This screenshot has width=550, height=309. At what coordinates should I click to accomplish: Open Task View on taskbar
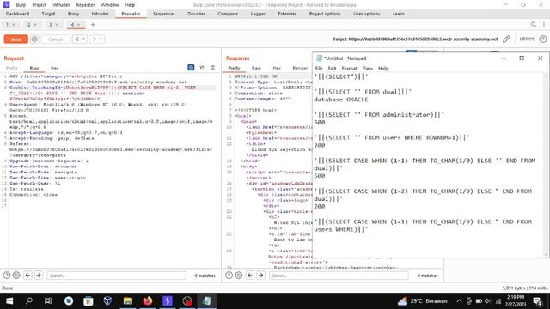(x=48, y=301)
